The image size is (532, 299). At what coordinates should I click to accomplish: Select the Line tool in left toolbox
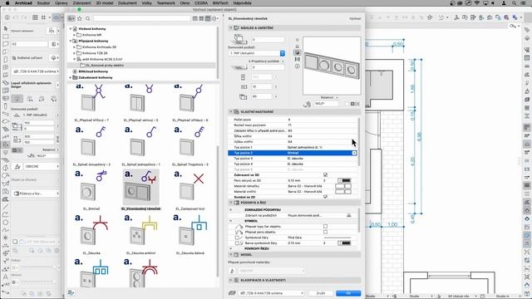click(6, 207)
